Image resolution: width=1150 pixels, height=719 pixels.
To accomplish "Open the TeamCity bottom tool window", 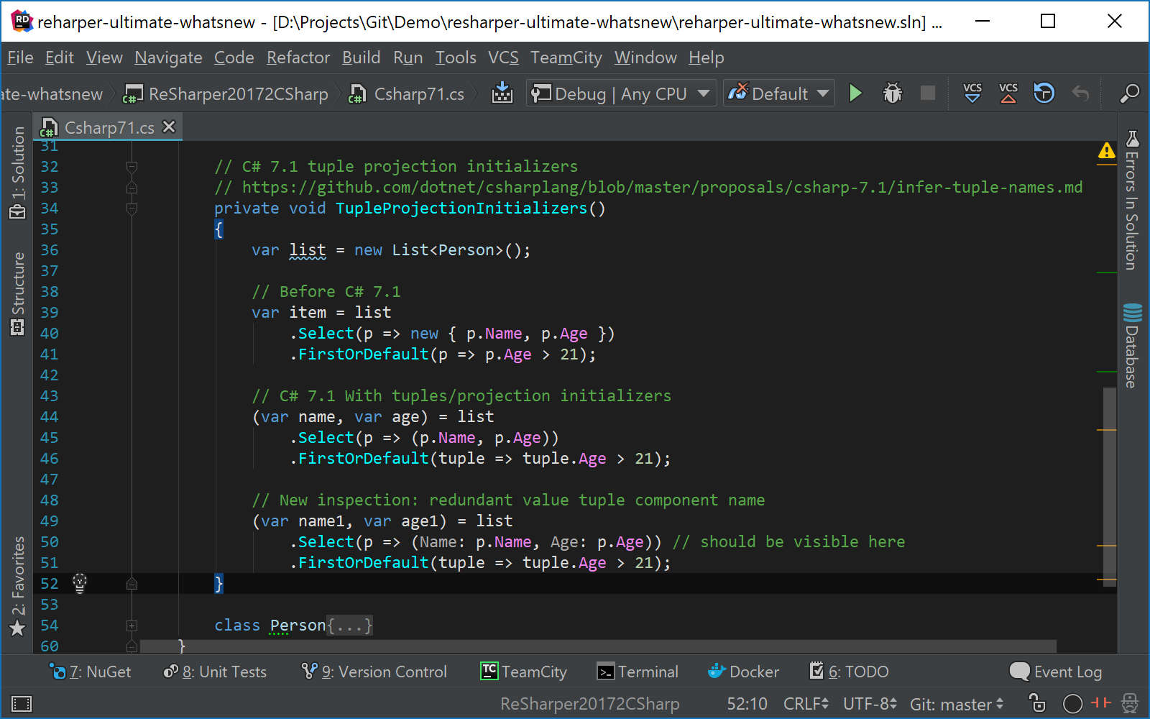I will click(523, 672).
